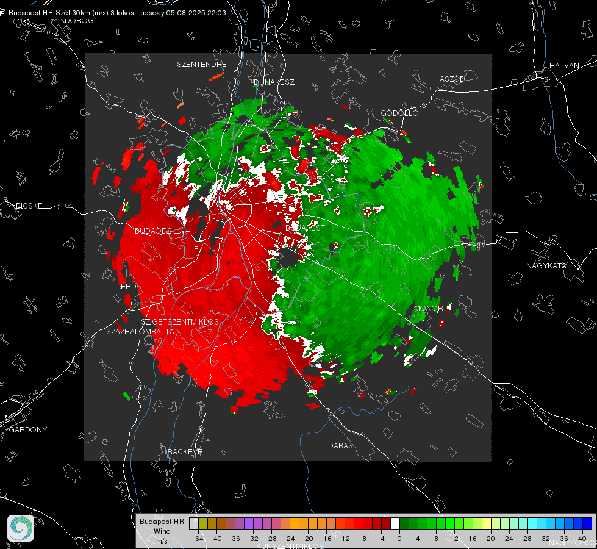597x549 pixels.
Task: Click the GÁRDONY city label
Action: click(28, 430)
